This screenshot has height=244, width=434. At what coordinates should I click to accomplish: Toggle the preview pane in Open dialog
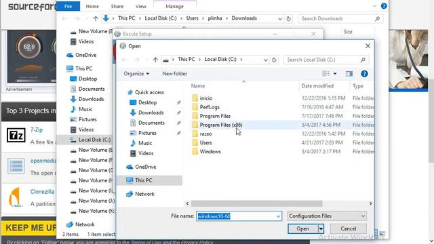click(349, 74)
